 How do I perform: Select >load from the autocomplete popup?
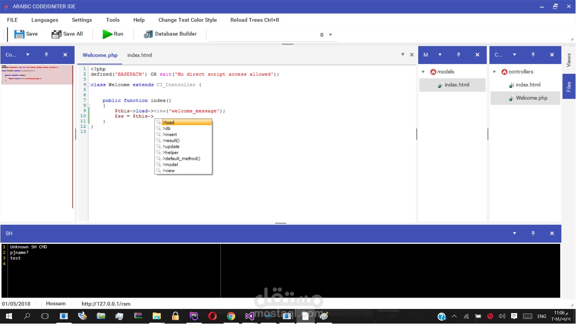[169, 122]
